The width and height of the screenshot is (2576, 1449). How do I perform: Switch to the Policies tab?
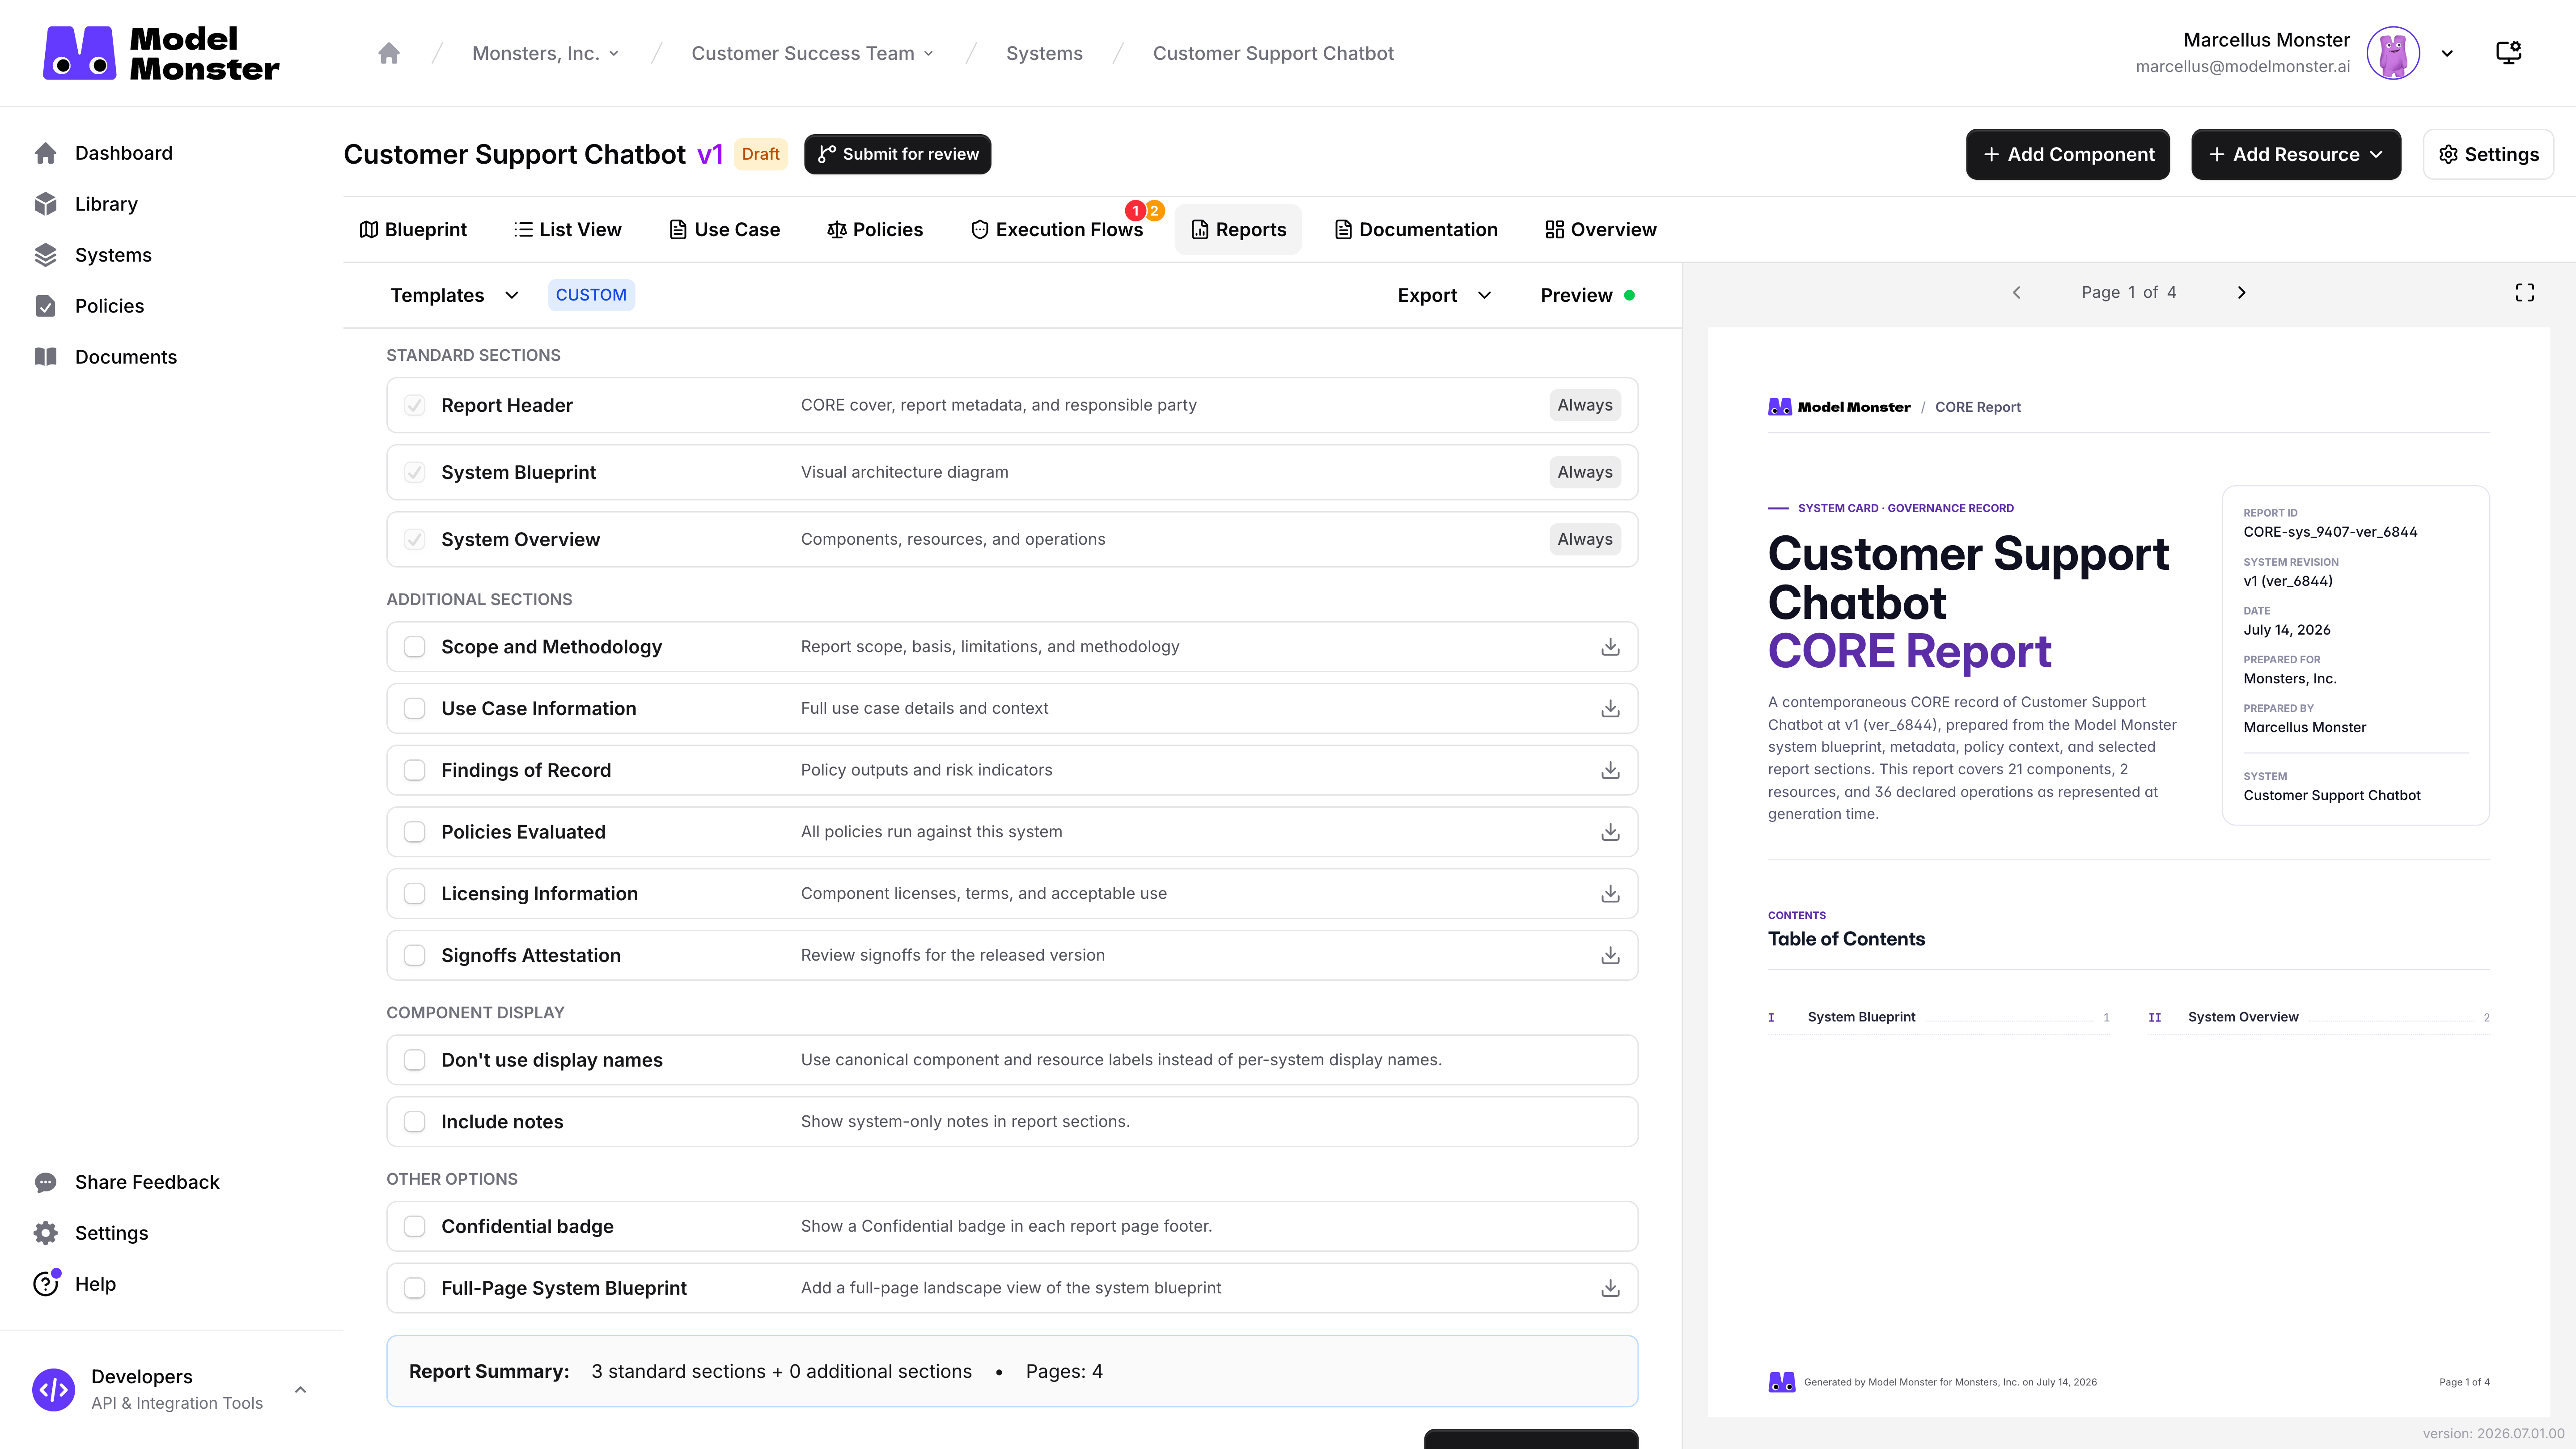(x=875, y=230)
